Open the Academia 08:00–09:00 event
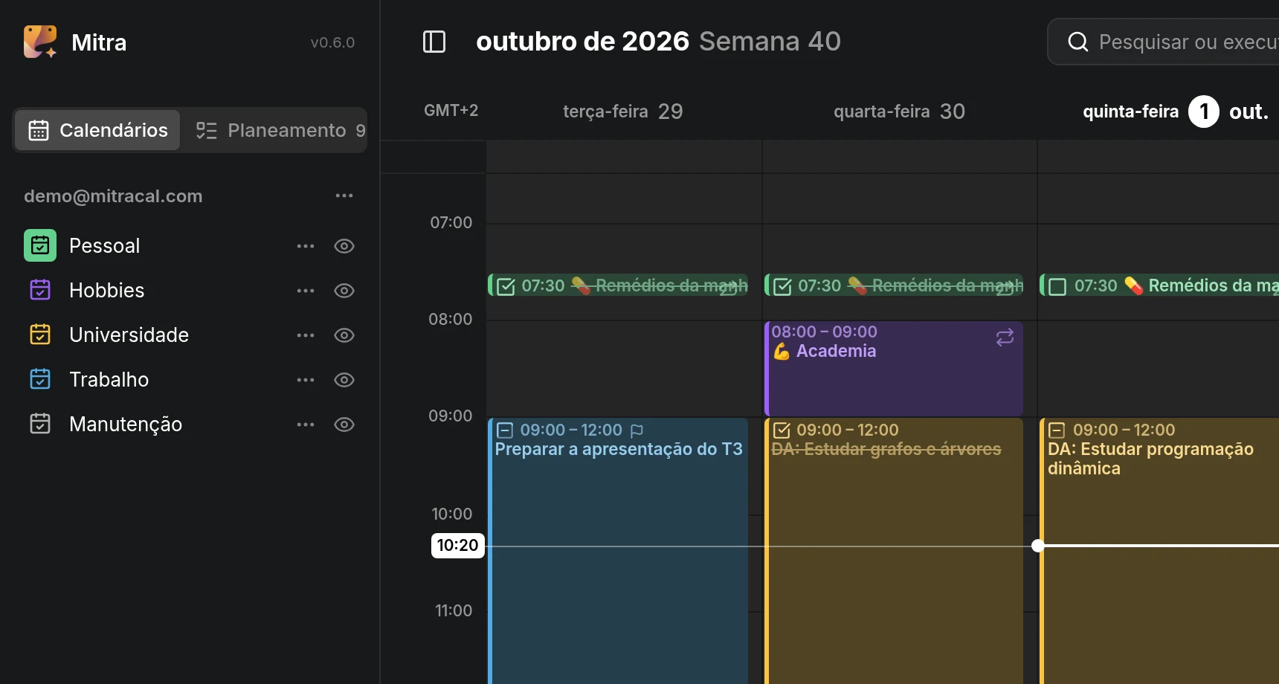The image size is (1279, 684). [x=894, y=369]
